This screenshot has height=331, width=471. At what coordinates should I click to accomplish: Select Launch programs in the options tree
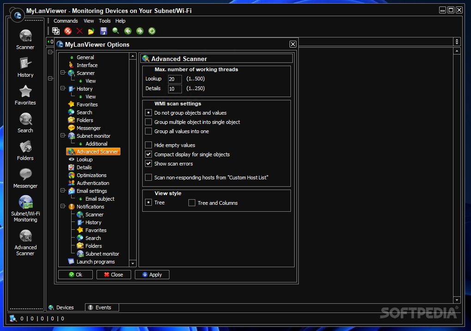click(x=96, y=262)
